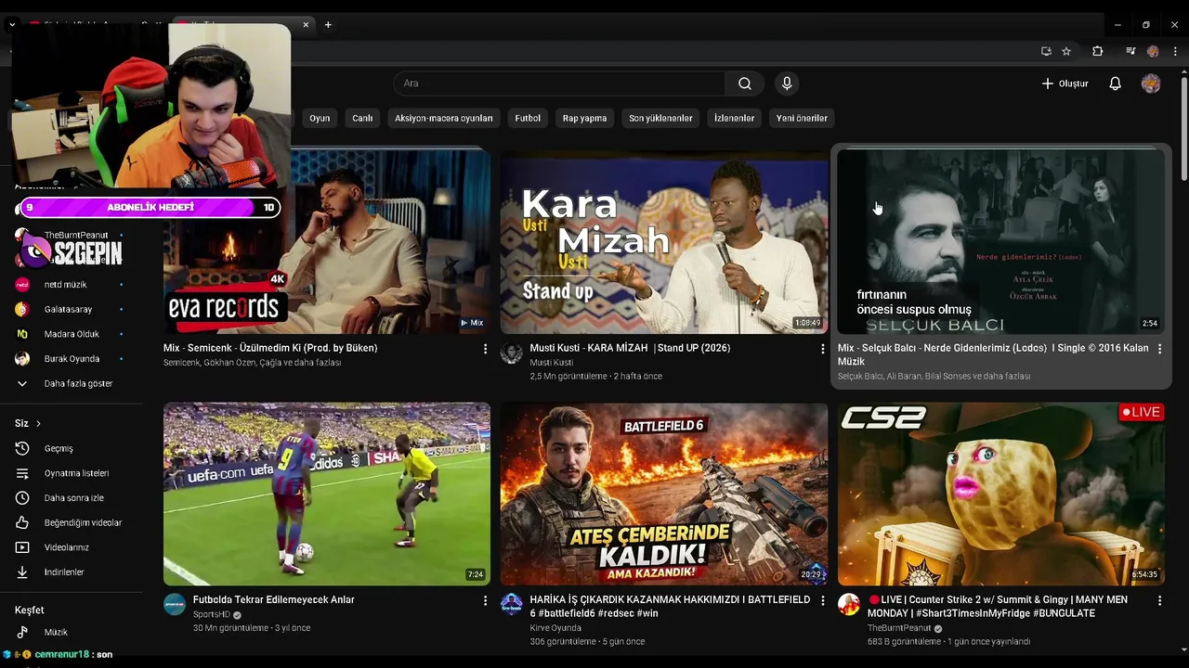Select the Oyun filter chip
Image resolution: width=1189 pixels, height=668 pixels.
320,118
